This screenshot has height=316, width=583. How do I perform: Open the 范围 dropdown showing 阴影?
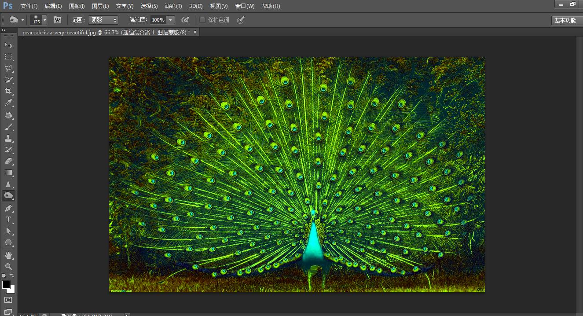coord(103,20)
